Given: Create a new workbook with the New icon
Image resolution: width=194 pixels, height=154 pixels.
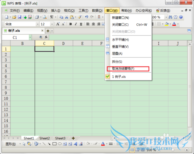Looking at the screenshot, I should click(7, 17).
